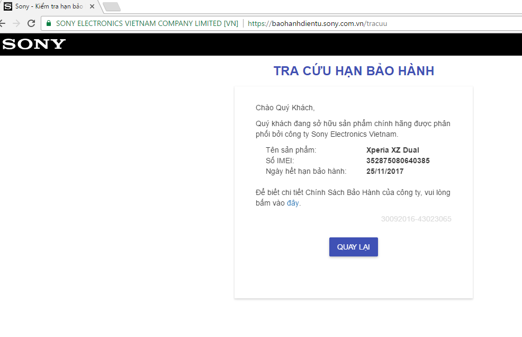Click the Sony favicon on the browser tab
The width and height of the screenshot is (522, 337).
click(7, 6)
